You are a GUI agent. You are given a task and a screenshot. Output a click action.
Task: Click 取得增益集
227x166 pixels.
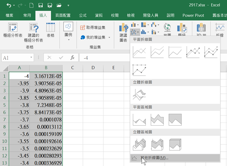click(93, 28)
